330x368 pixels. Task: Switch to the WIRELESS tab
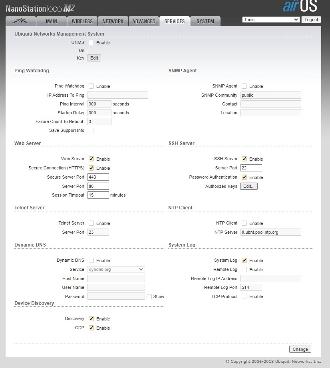[82, 21]
